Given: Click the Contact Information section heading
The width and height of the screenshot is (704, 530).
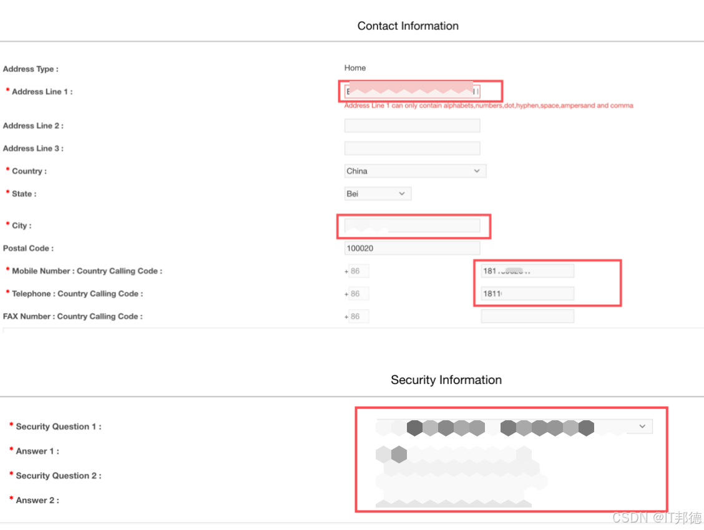Looking at the screenshot, I should click(408, 26).
